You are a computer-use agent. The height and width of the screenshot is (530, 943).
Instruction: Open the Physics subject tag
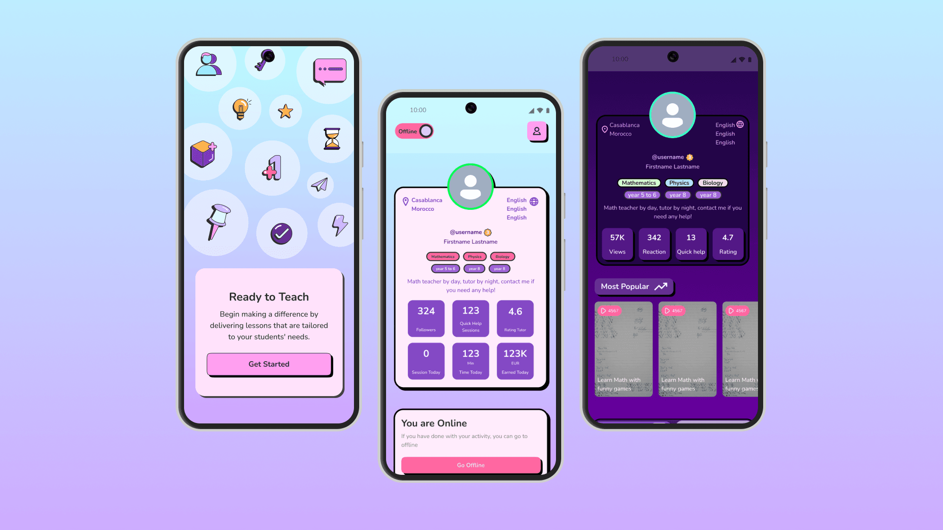point(679,182)
